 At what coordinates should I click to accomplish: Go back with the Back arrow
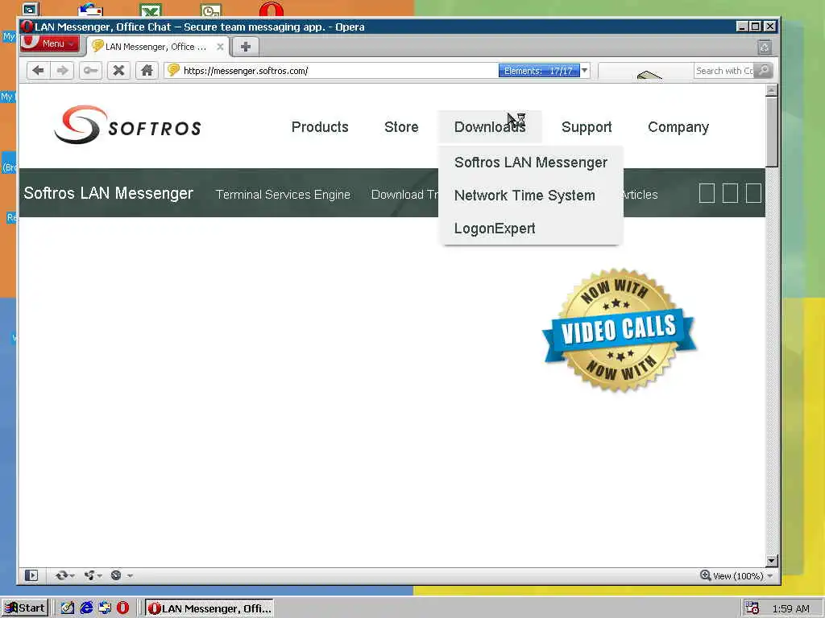[x=39, y=71]
